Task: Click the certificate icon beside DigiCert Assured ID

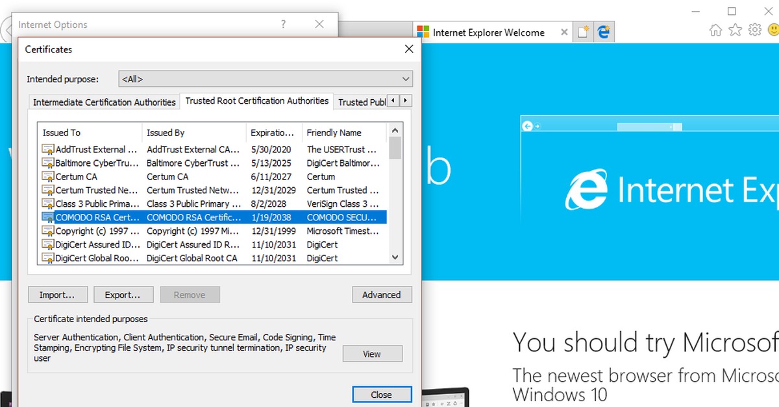Action: [x=48, y=245]
